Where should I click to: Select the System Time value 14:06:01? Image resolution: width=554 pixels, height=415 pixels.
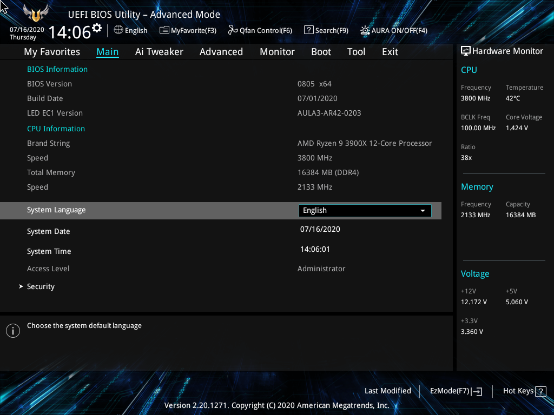tap(315, 250)
